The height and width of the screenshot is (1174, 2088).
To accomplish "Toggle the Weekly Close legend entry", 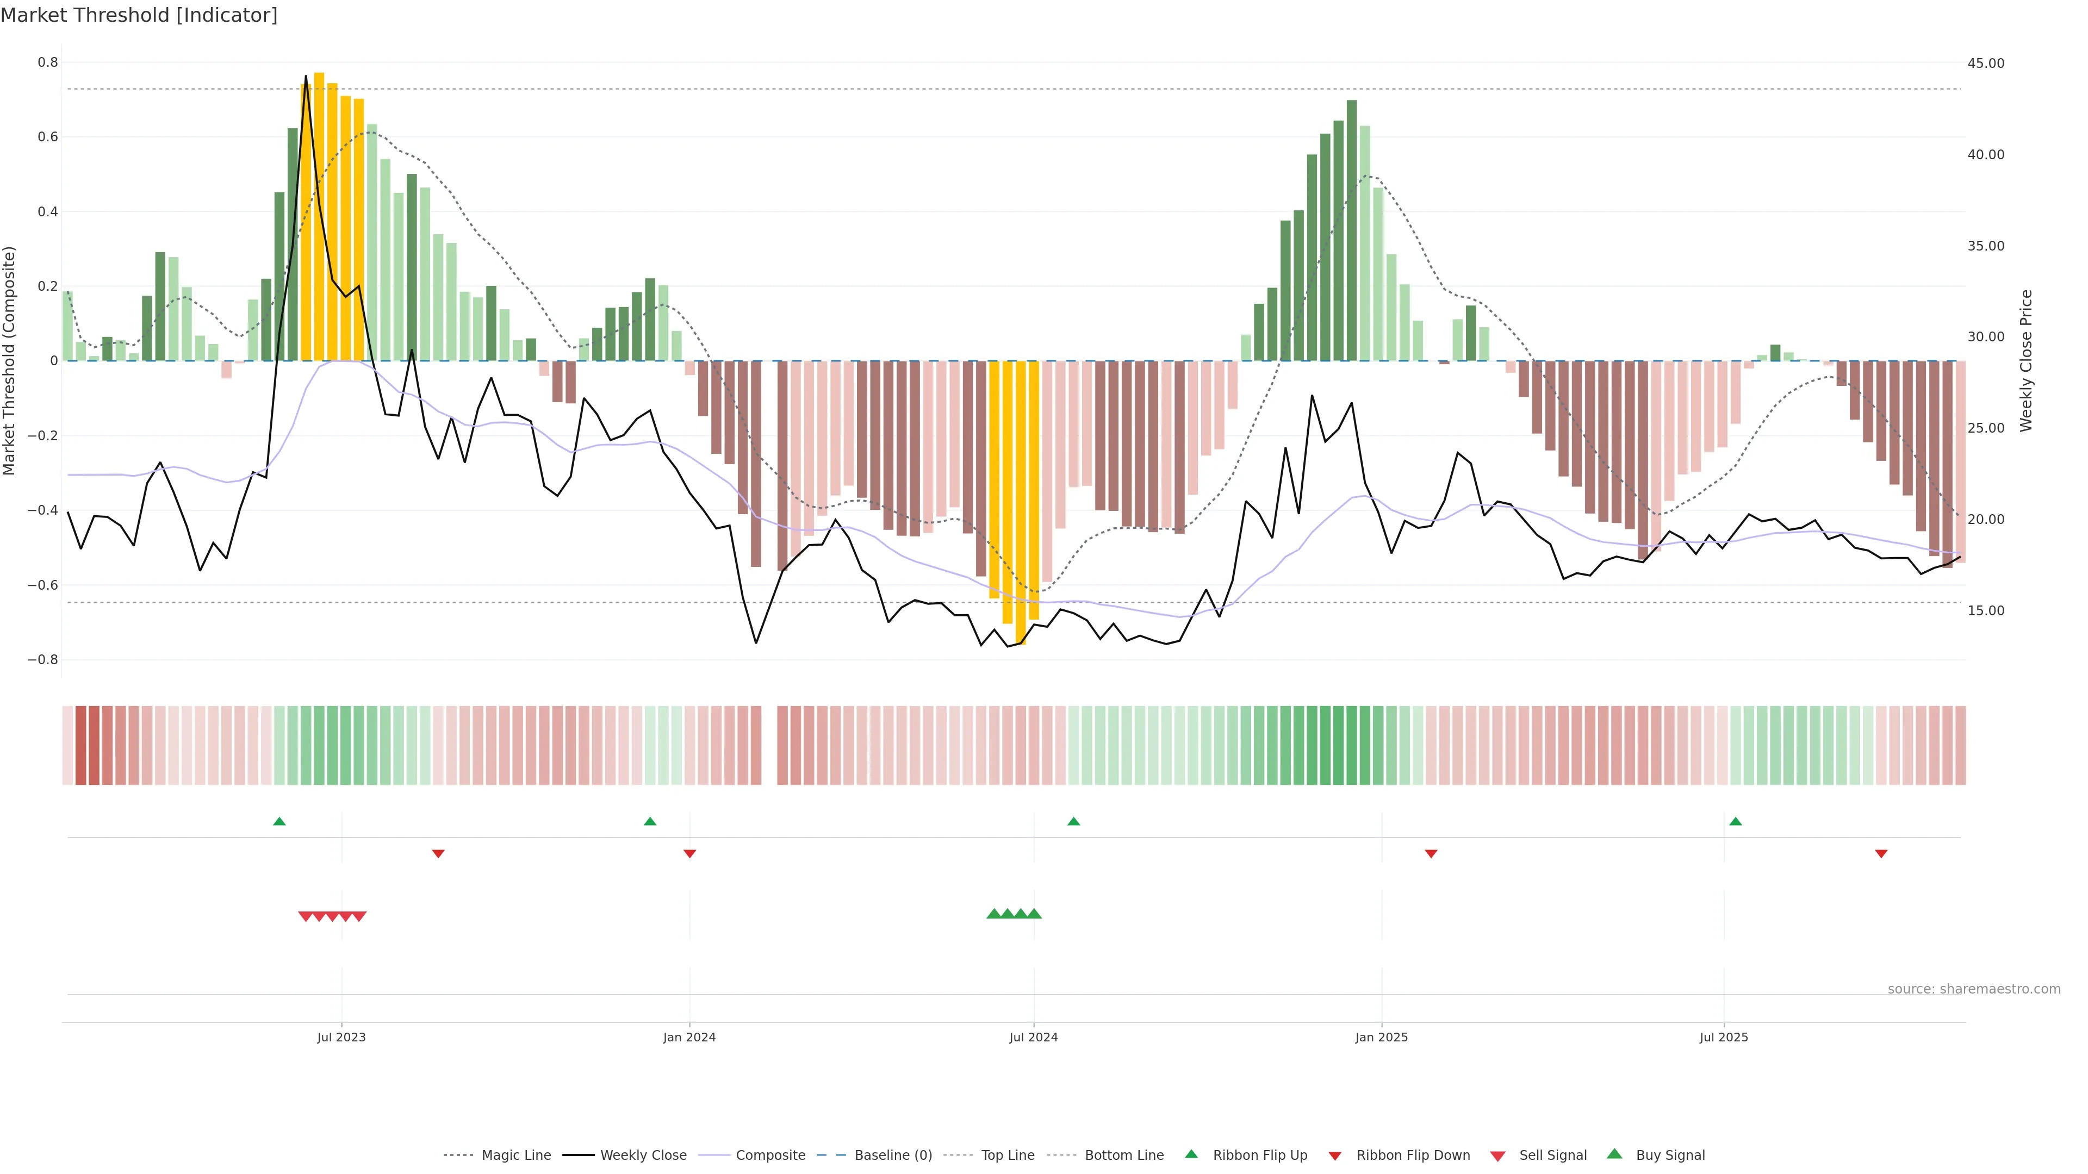I will coord(643,1156).
